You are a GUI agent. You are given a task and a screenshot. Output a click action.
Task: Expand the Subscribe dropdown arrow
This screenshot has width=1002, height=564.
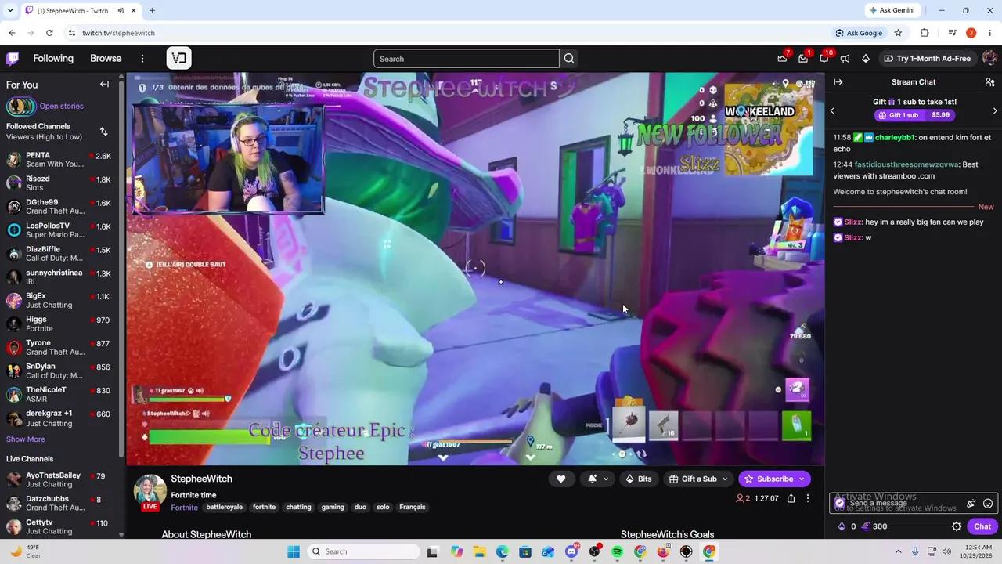click(802, 479)
